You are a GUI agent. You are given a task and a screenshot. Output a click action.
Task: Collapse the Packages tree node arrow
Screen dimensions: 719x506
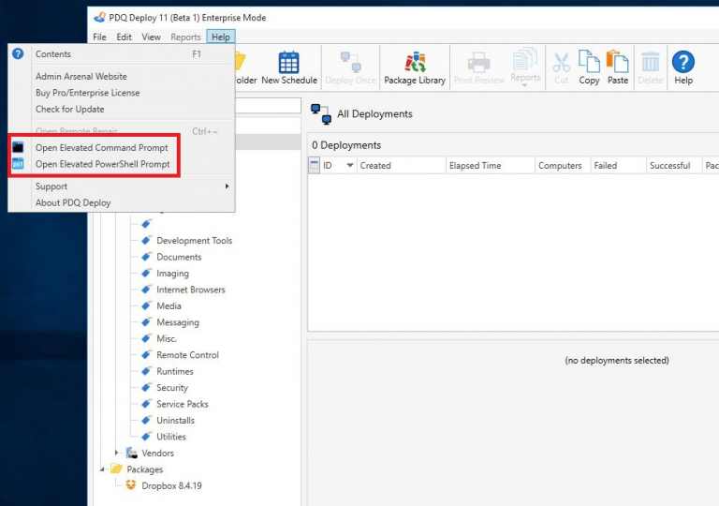point(102,469)
